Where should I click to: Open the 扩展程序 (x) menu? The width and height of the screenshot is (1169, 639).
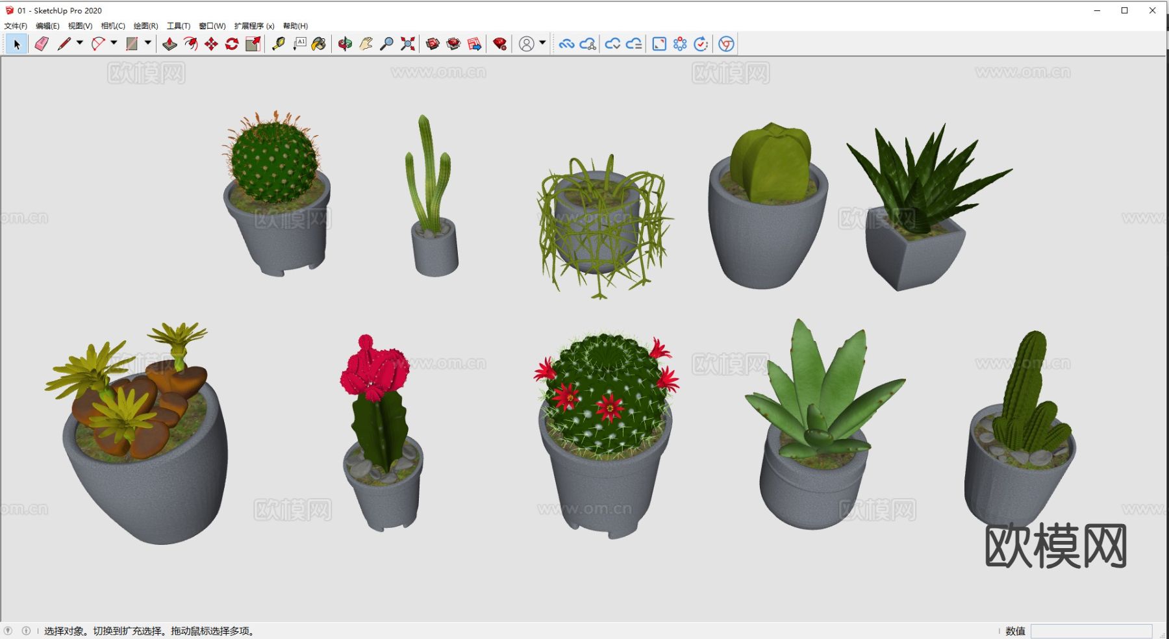point(254,26)
